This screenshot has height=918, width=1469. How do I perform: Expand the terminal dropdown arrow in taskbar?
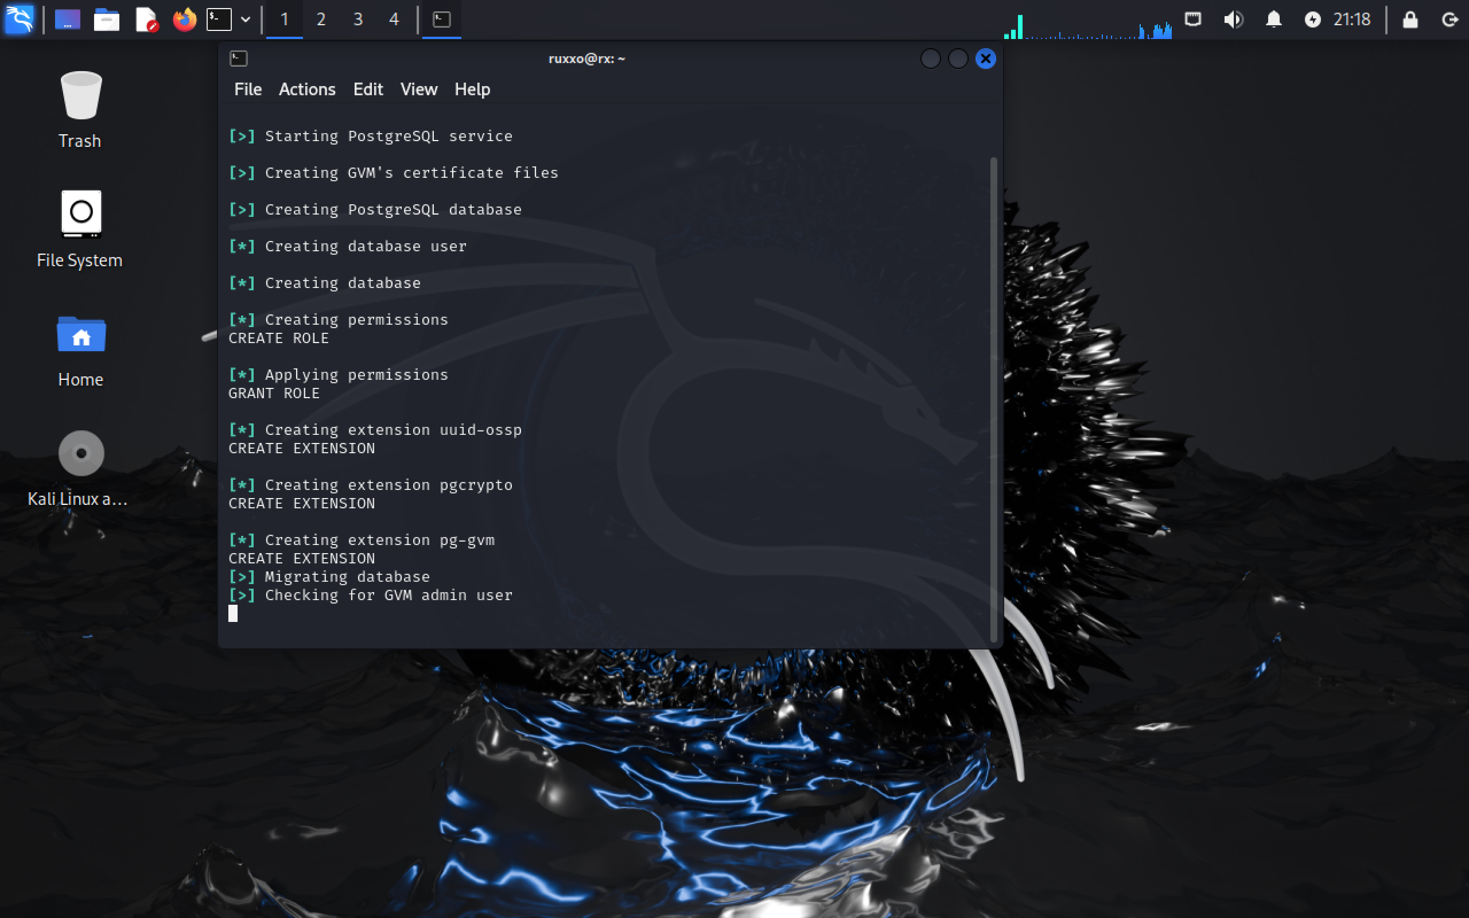(246, 18)
